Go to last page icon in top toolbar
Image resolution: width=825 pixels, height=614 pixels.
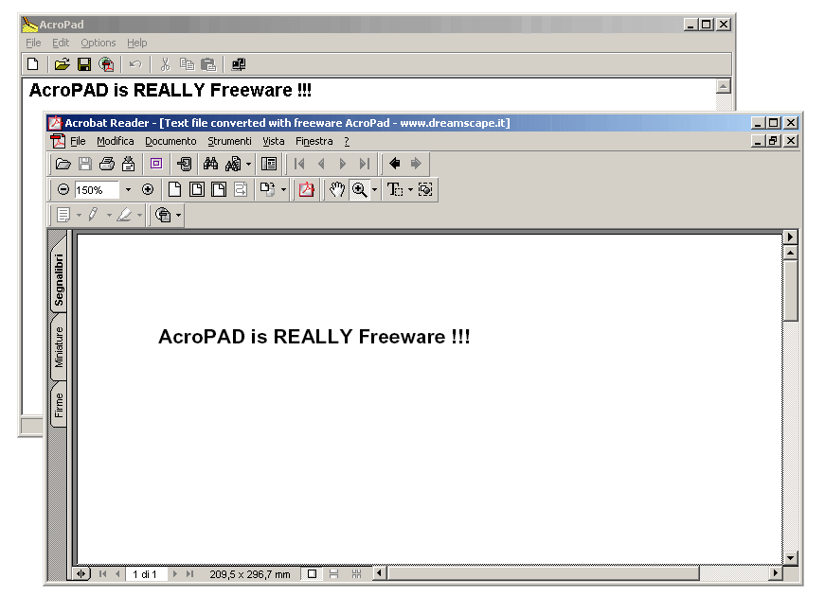(x=364, y=164)
